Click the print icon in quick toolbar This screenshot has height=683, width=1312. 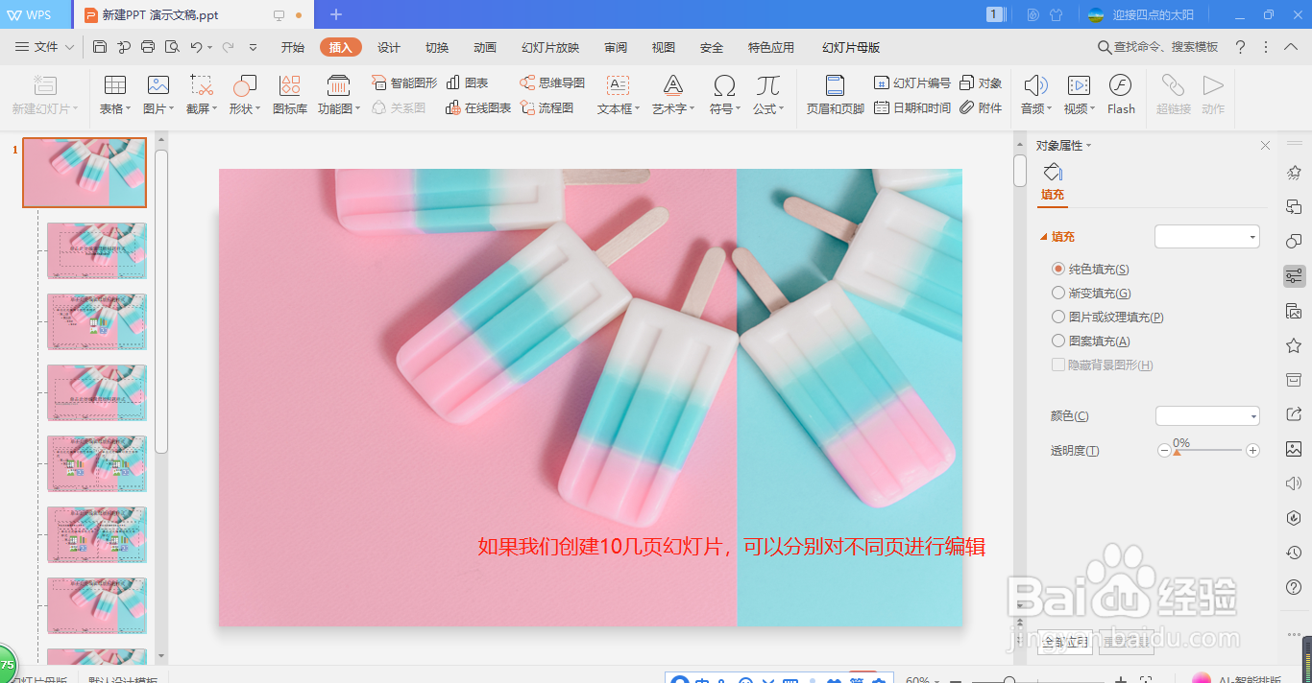pyautogui.click(x=148, y=47)
